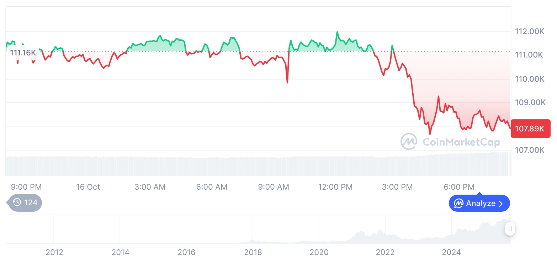This screenshot has height=260, width=557.
Task: Click the 9:00 AM time axis label
Action: (274, 187)
